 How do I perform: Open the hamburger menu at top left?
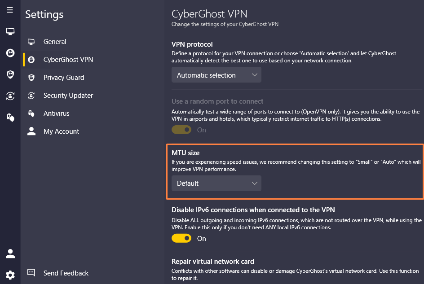pos(10,10)
